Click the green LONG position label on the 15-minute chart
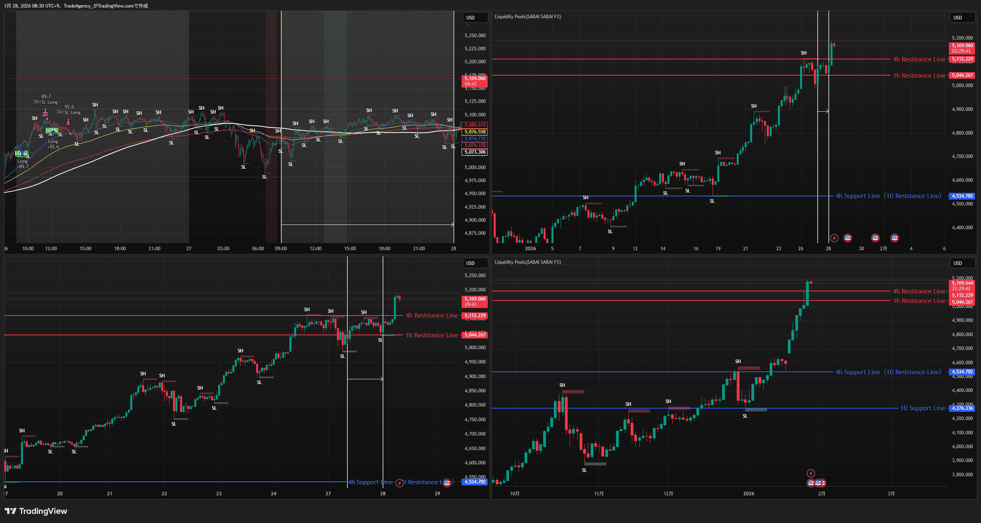Image resolution: width=981 pixels, height=523 pixels. click(52, 130)
